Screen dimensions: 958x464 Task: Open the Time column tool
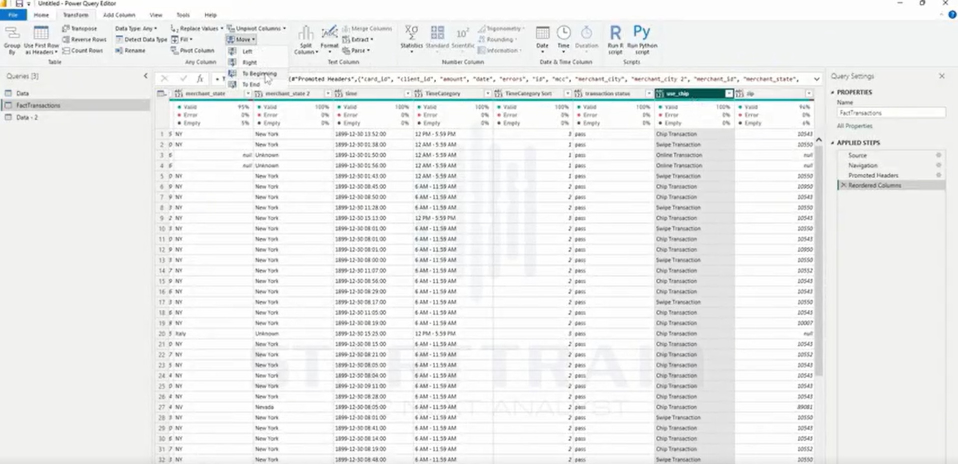pos(563,39)
